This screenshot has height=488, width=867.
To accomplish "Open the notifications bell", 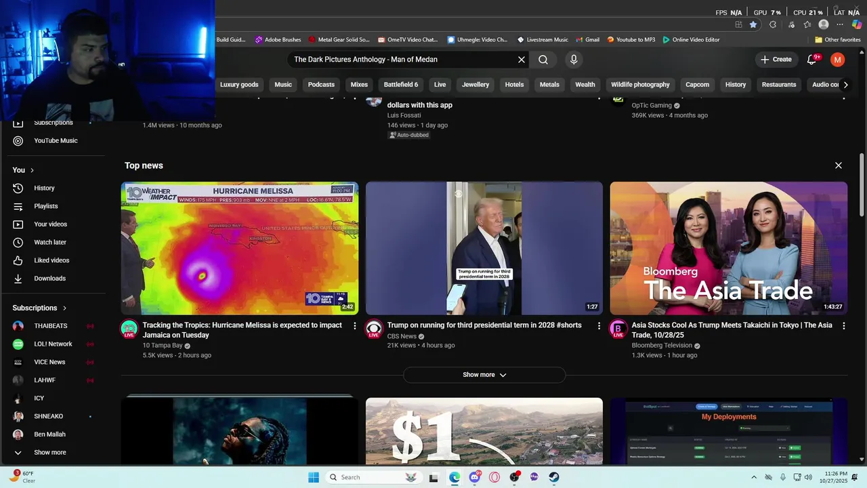I will click(x=811, y=60).
